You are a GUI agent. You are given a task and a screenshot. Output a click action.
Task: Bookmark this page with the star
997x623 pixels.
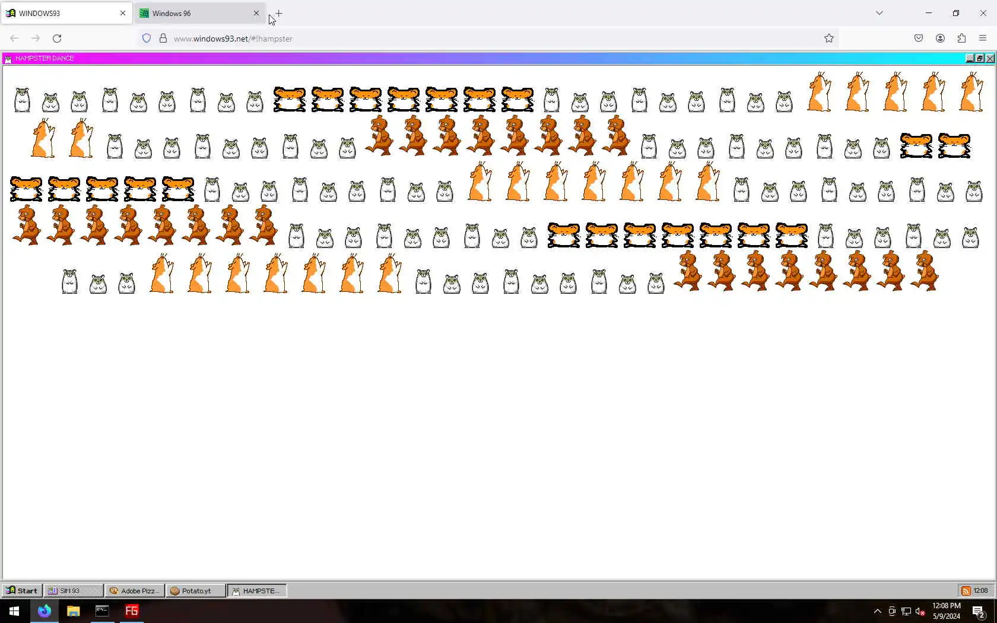(829, 38)
